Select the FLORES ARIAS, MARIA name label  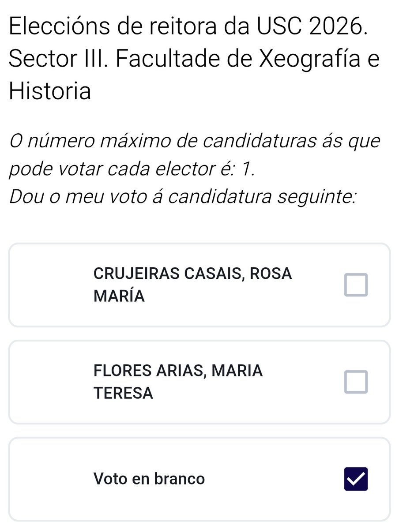point(178,371)
